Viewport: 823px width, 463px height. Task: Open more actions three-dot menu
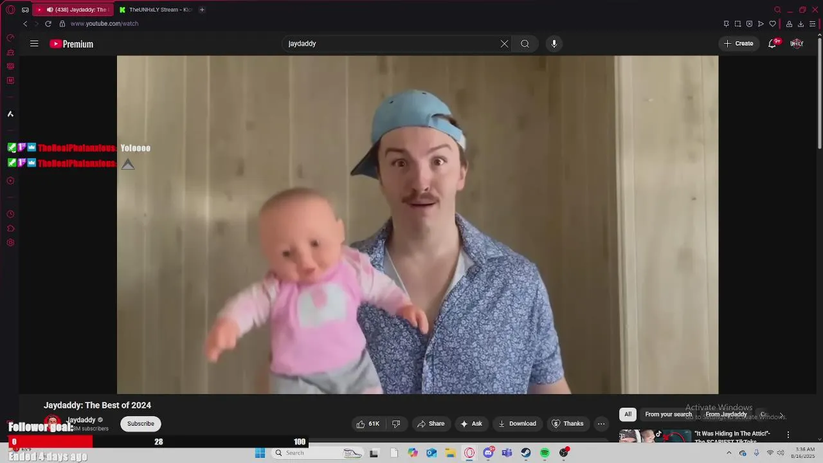[601, 424]
